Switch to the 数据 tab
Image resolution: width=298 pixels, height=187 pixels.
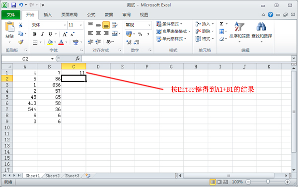coord(109,15)
